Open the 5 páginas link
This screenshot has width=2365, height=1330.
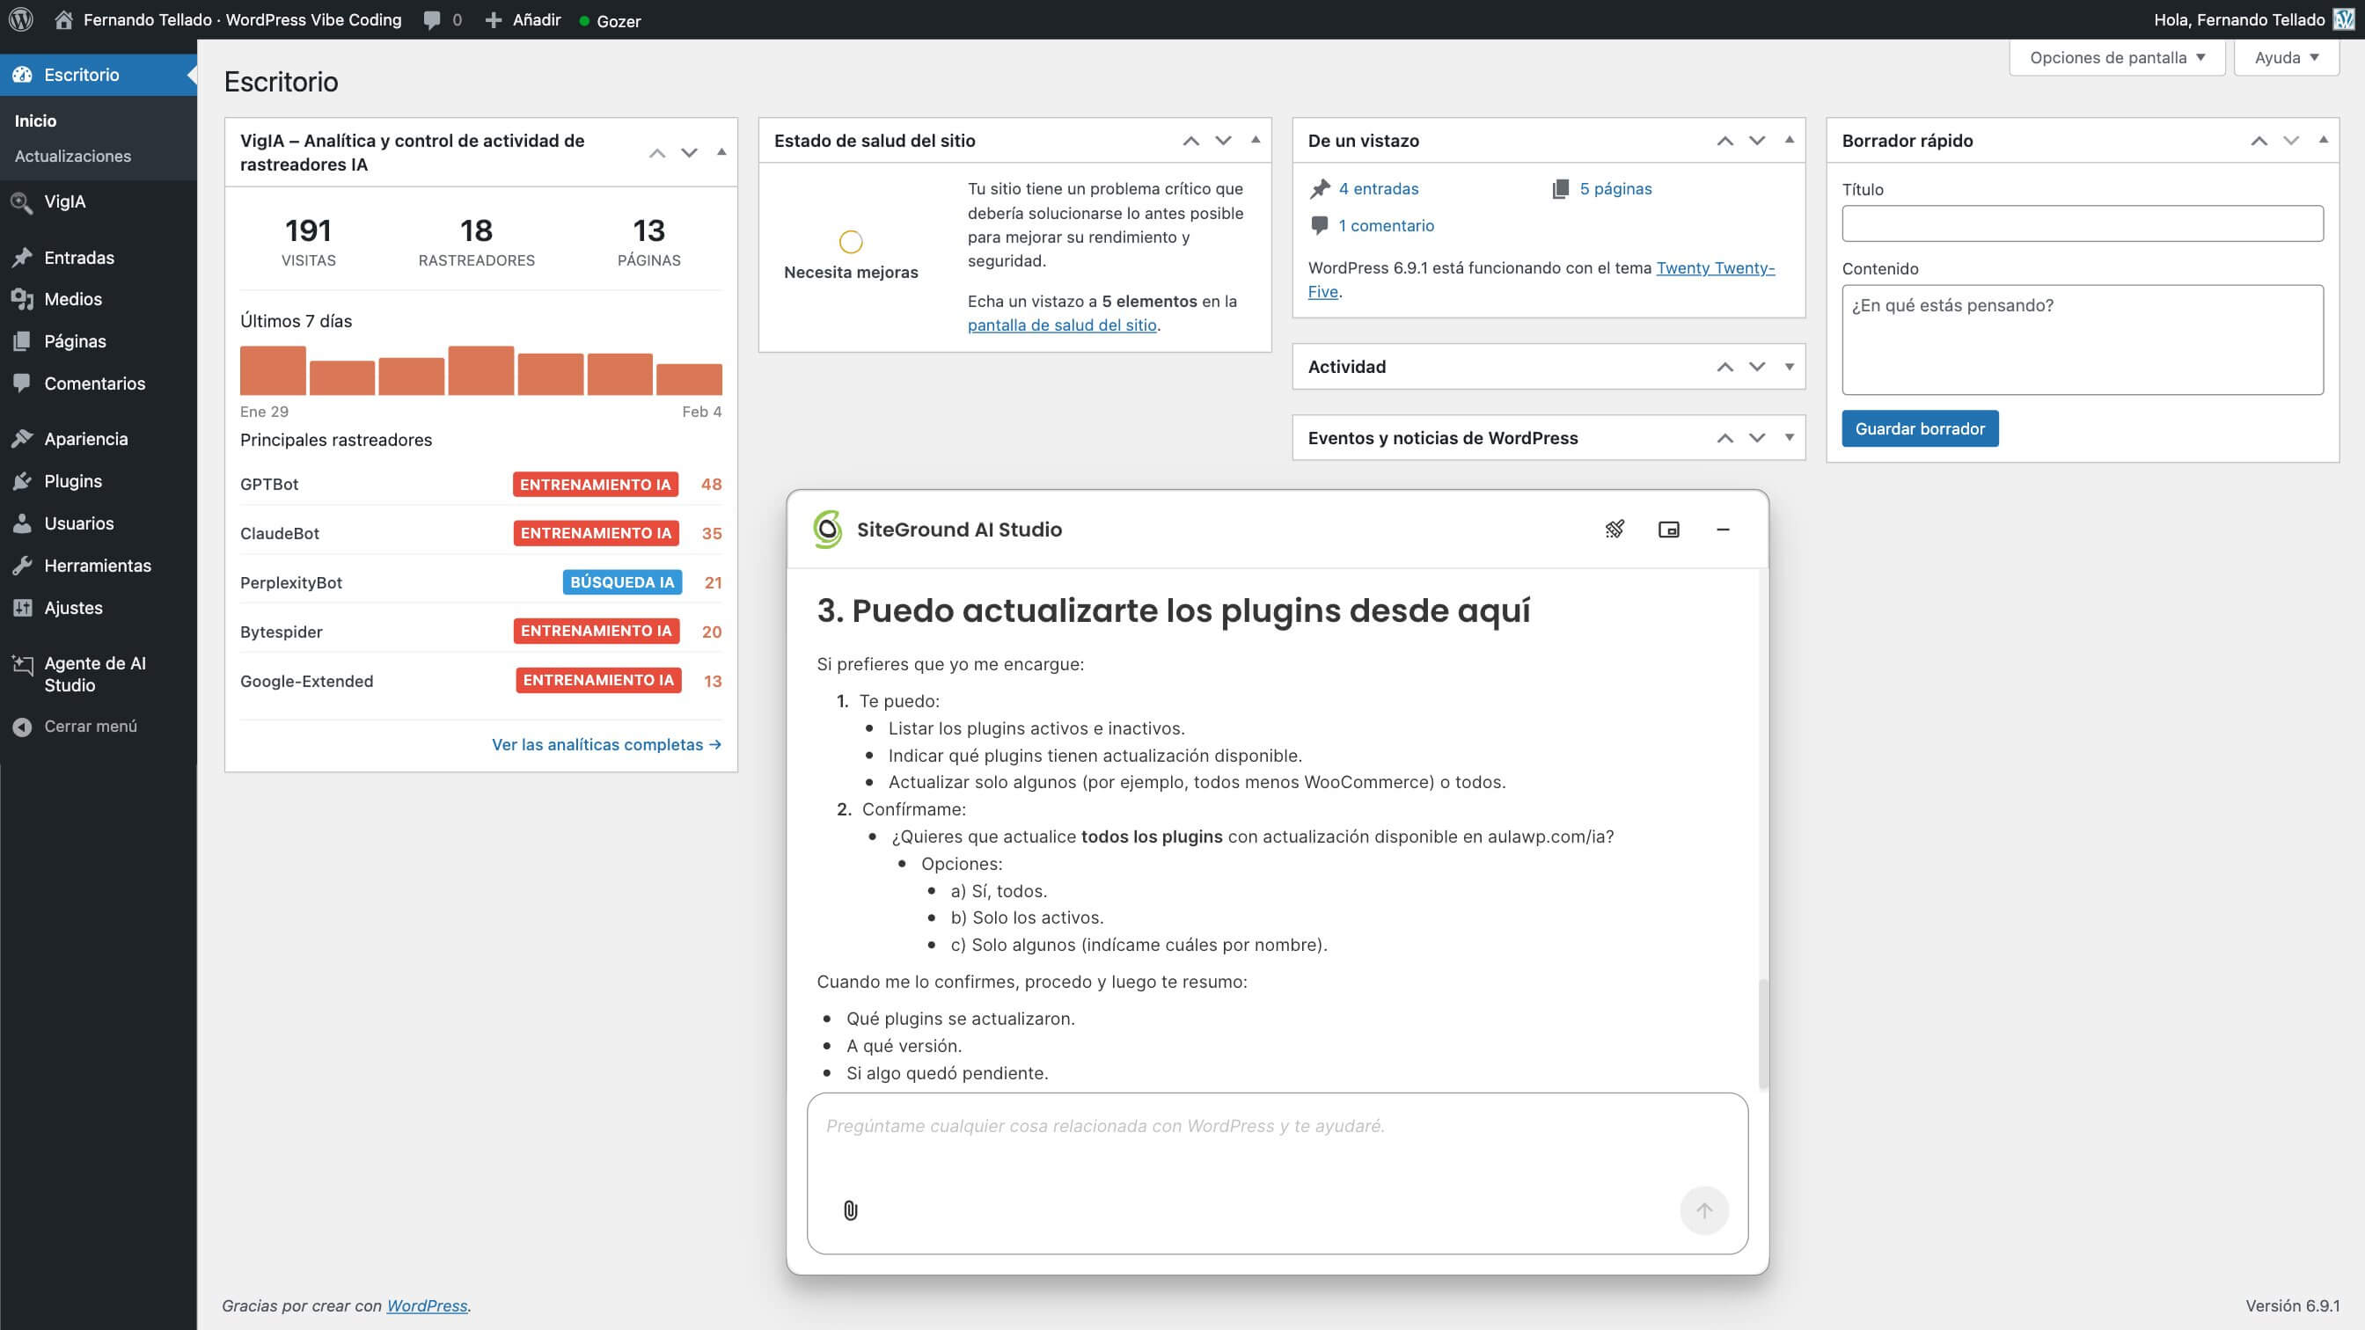1616,189
